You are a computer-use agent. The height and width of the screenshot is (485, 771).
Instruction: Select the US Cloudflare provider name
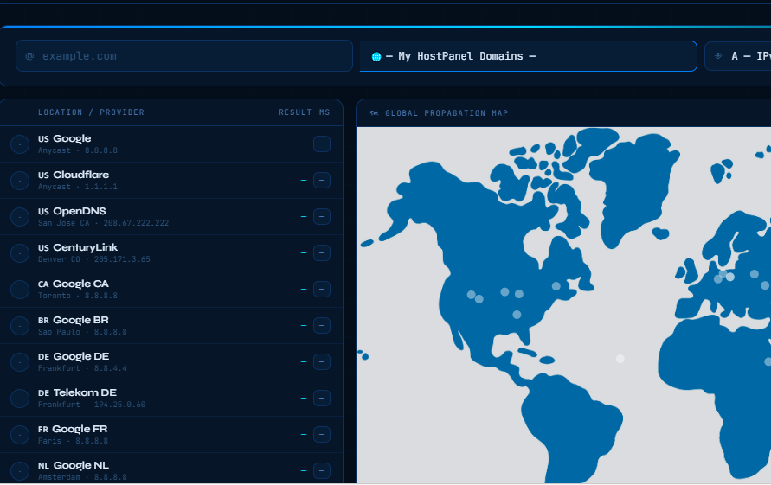[74, 175]
